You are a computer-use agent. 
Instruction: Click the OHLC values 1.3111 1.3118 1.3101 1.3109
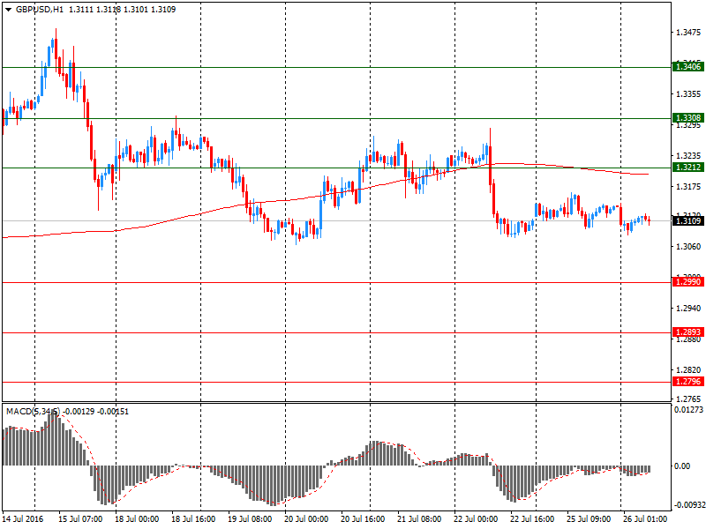pyautogui.click(x=122, y=10)
